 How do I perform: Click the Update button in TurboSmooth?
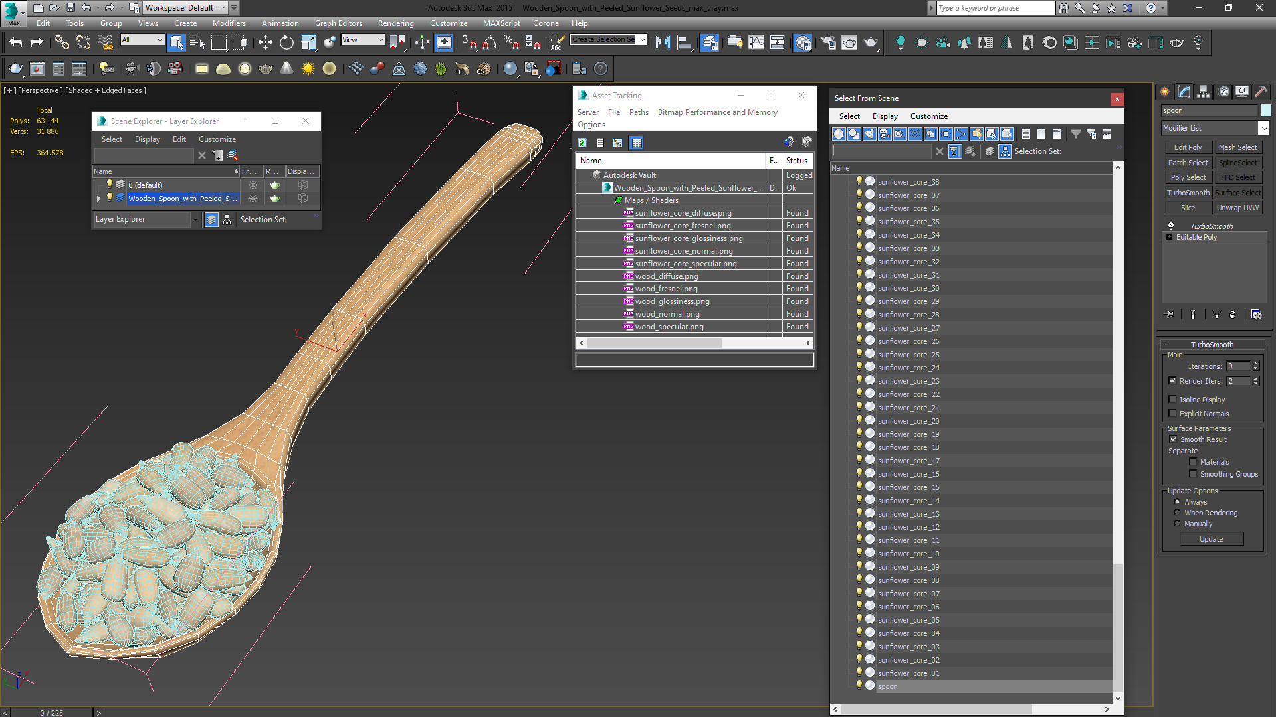(x=1211, y=539)
